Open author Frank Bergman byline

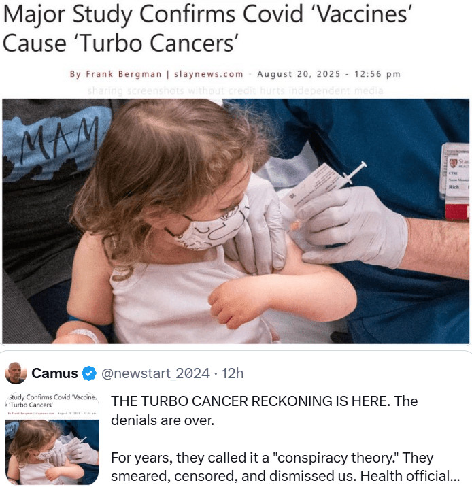point(116,74)
